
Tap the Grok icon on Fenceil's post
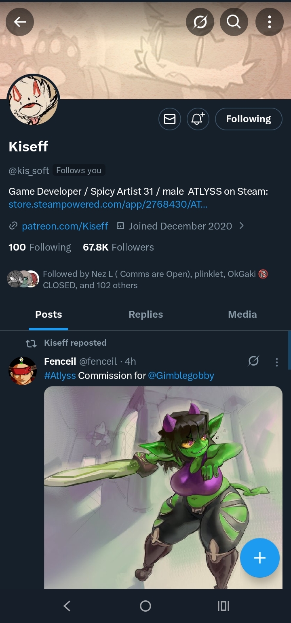click(253, 361)
